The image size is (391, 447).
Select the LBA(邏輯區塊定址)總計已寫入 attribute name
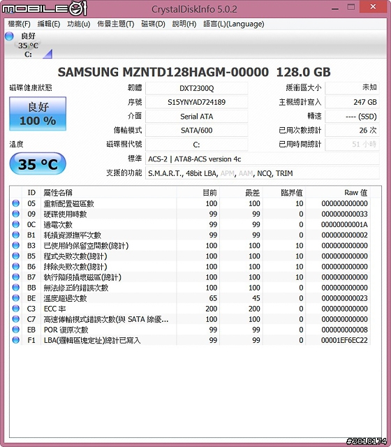click(x=92, y=340)
